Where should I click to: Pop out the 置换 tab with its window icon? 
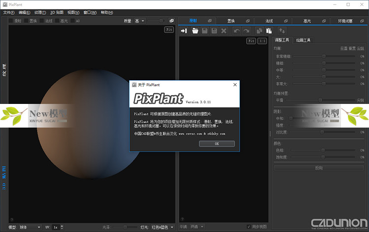[x=248, y=21]
